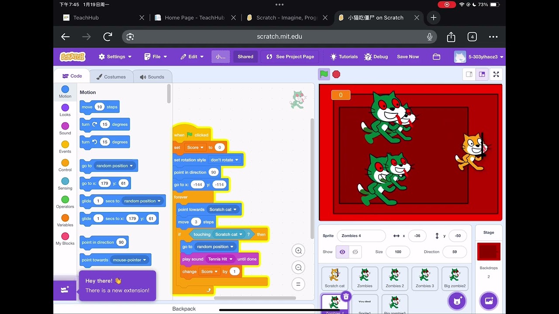559x314 pixels.
Task: Open the browser tab count overview
Action: click(472, 37)
